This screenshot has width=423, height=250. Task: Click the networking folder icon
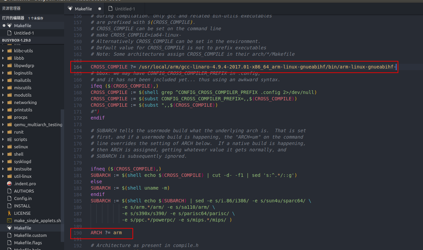pos(10,102)
